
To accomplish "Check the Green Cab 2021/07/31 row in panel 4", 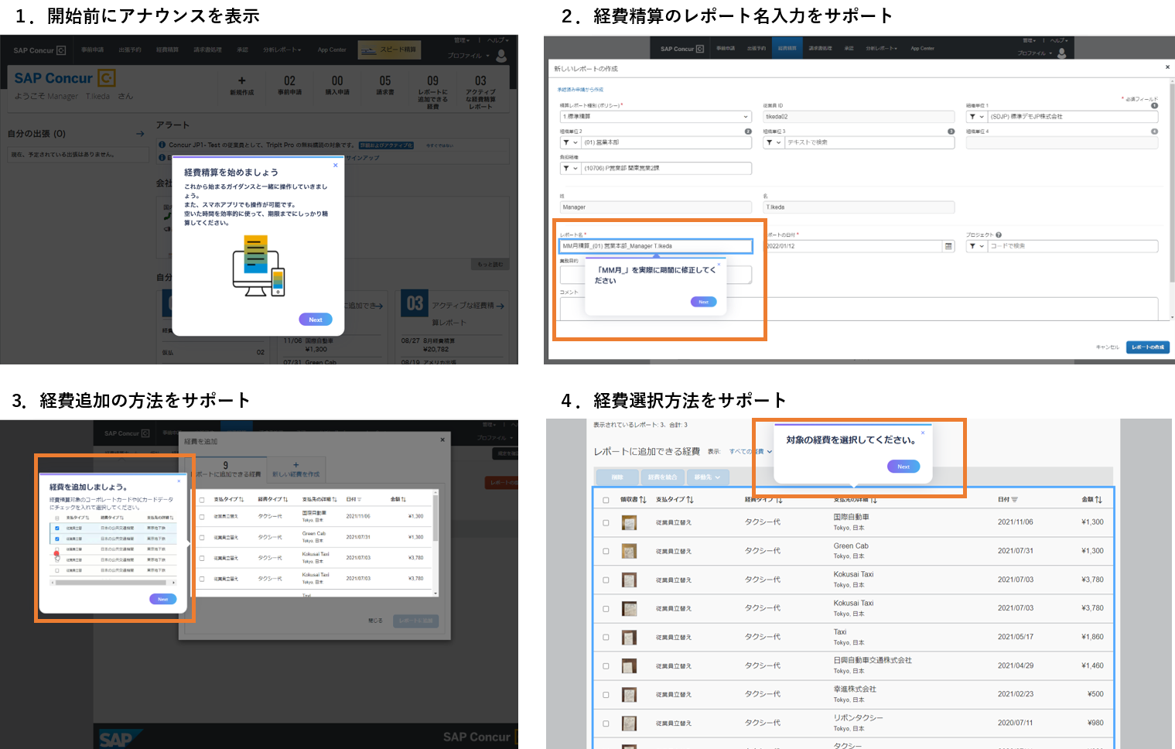I will tap(606, 552).
